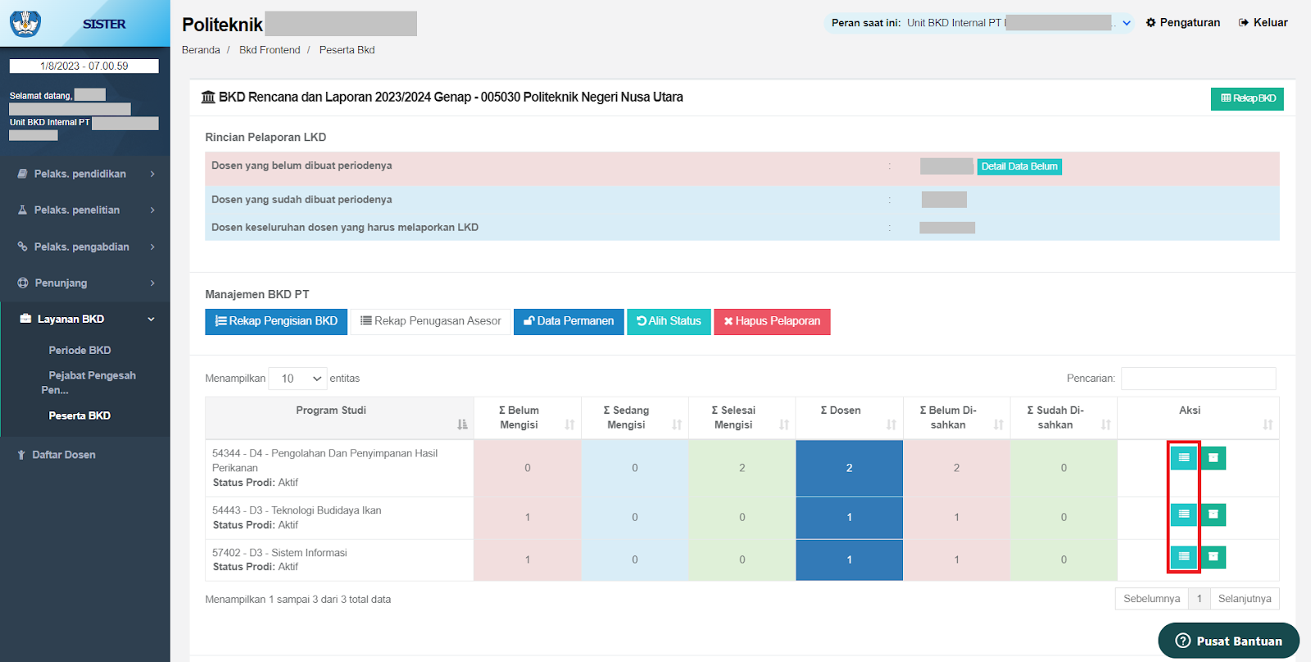Sort by Σ Sudah Di-sahkan column
Image resolution: width=1311 pixels, height=662 pixels.
click(x=1064, y=418)
